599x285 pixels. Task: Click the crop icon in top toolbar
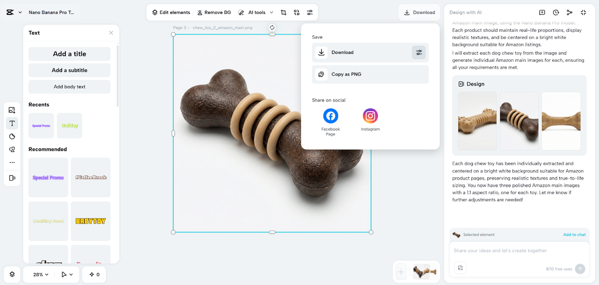click(x=284, y=13)
